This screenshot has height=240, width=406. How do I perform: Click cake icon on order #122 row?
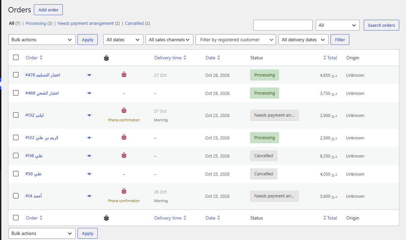coord(124,137)
